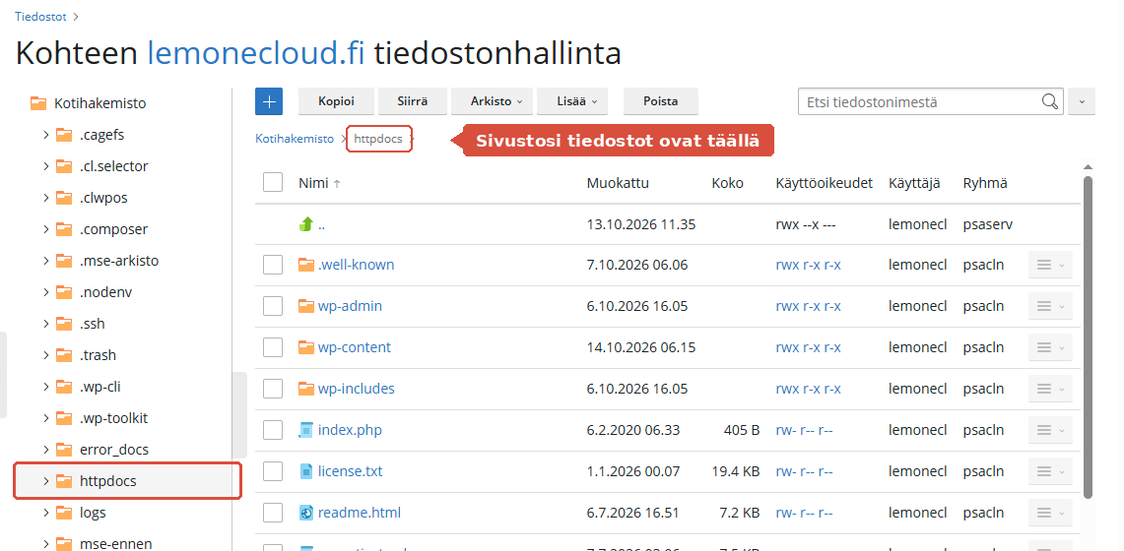This screenshot has height=551, width=1124.
Task: Edit permissions rwx r-x r-x of wp-admin
Action: point(809,306)
